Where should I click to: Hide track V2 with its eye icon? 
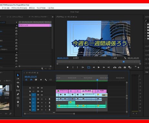(x=42, y=91)
